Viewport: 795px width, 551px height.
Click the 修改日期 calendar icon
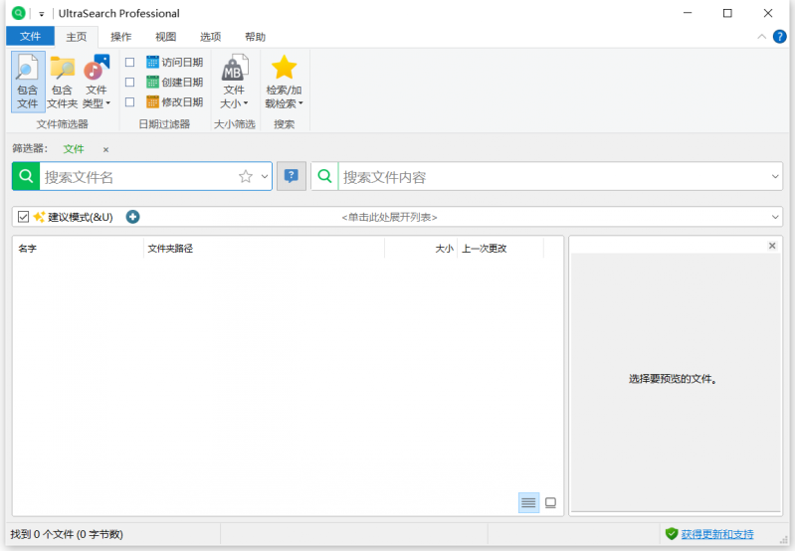point(152,101)
